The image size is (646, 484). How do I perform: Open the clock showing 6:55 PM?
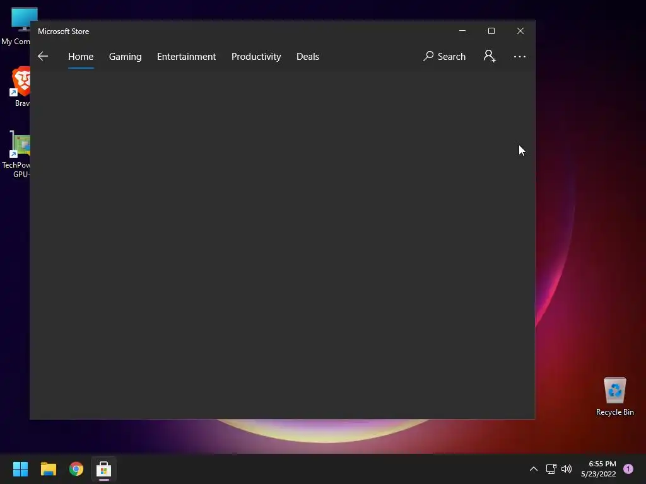pyautogui.click(x=599, y=469)
